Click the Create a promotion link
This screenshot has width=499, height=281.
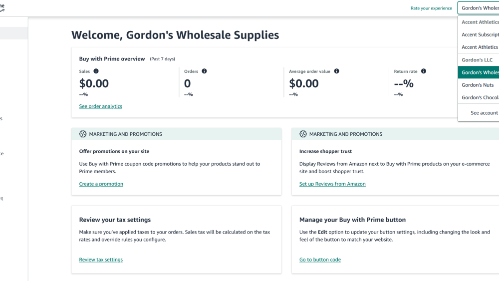(101, 184)
